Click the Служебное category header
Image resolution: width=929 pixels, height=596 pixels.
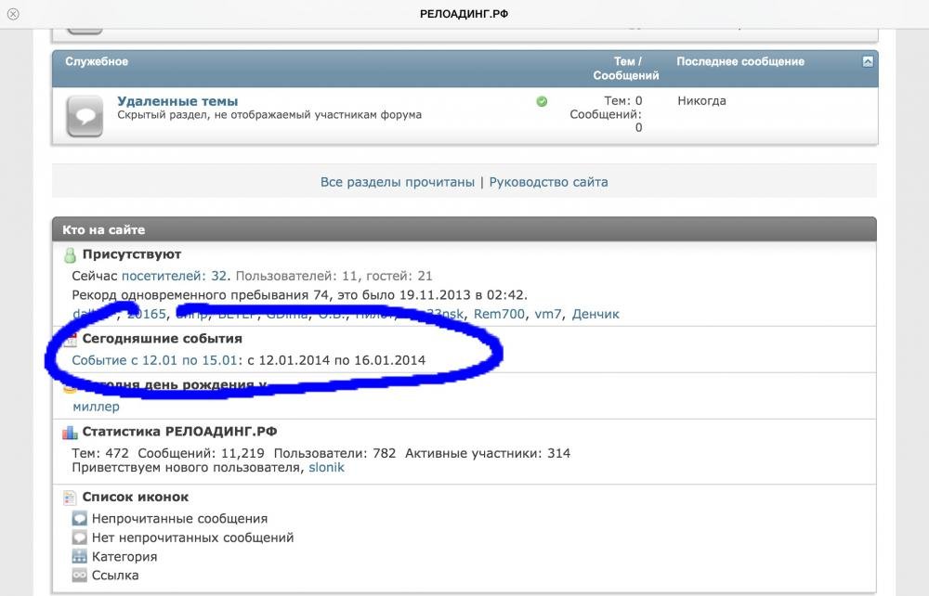coord(97,62)
